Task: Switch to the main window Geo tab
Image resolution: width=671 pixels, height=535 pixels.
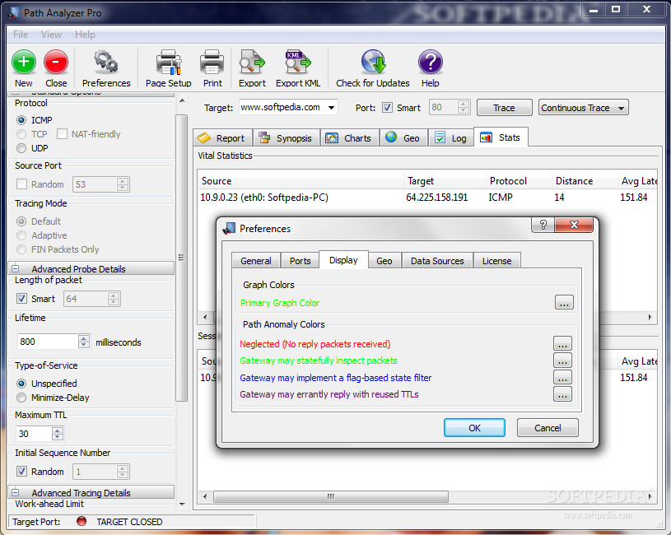Action: click(403, 137)
